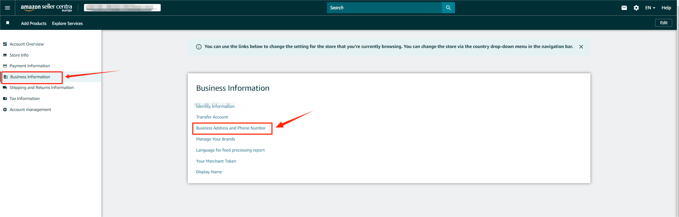Click the Amazon Seller Central logo
This screenshot has width=679, height=217.
click(x=46, y=7)
